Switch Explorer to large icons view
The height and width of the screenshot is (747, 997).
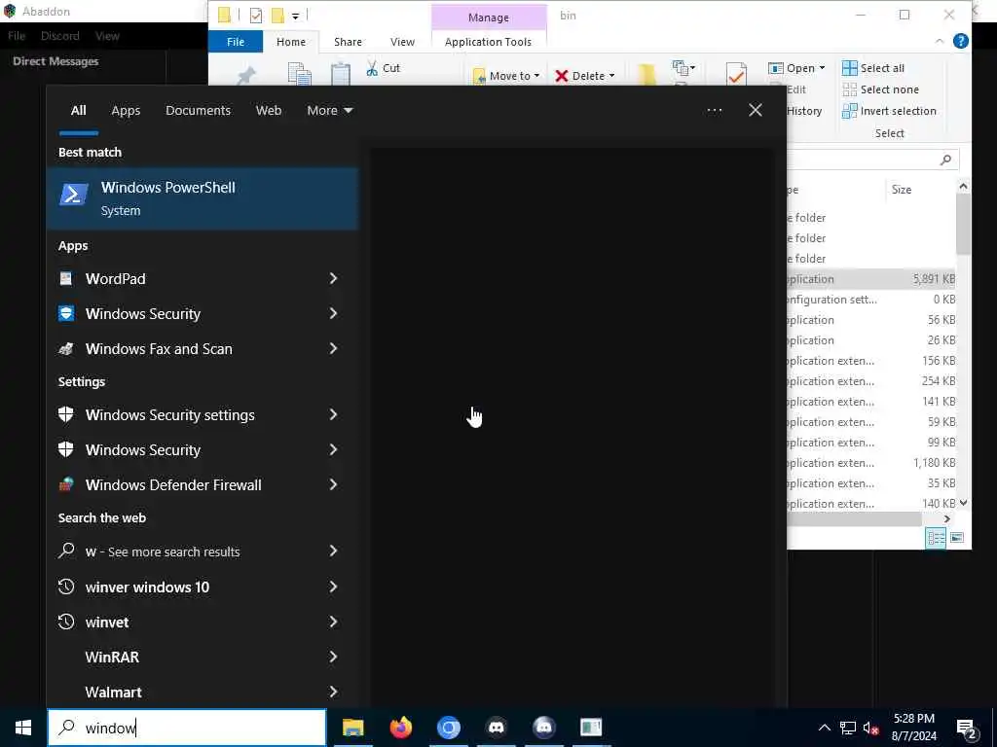click(x=957, y=538)
